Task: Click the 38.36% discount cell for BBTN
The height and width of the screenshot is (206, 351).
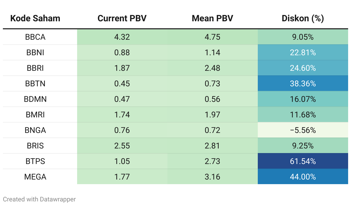Action: tap(303, 83)
